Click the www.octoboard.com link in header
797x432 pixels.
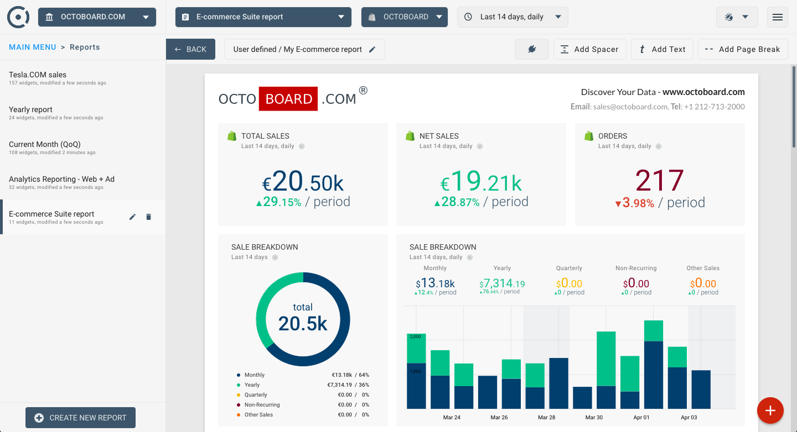point(703,92)
